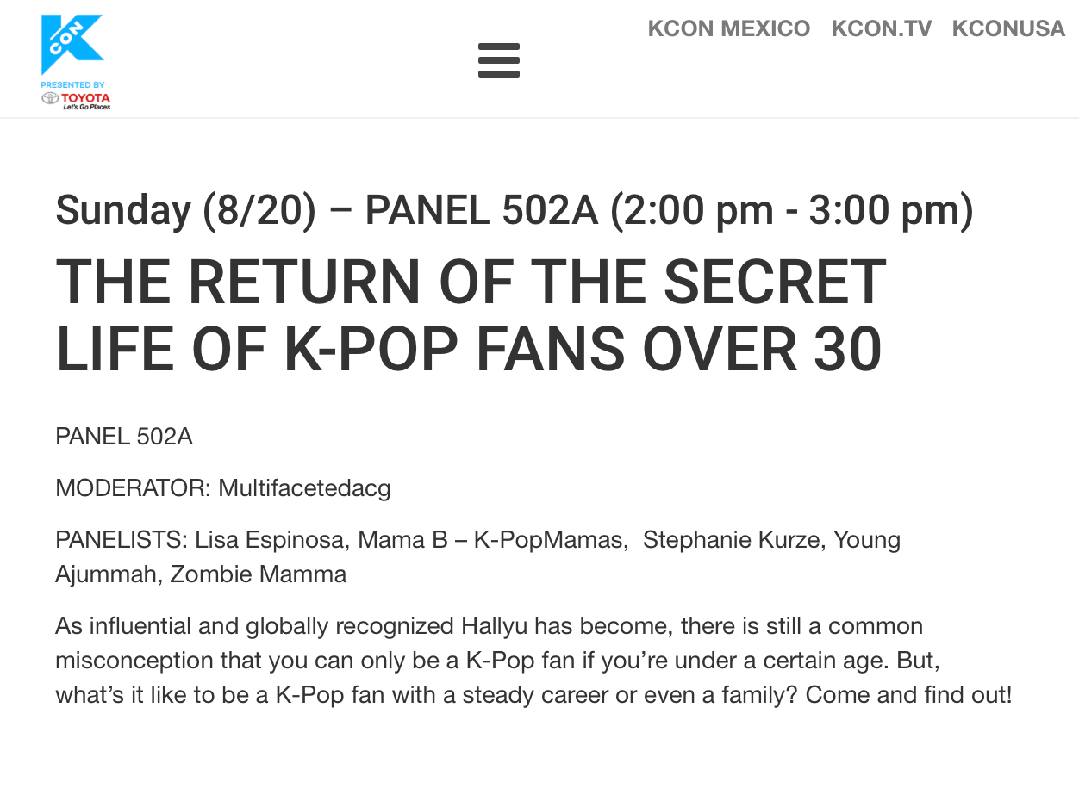Screen dimensions: 1079x801
Task: Click the "PRESENTED BY" text under the logo
Action: tap(72, 84)
